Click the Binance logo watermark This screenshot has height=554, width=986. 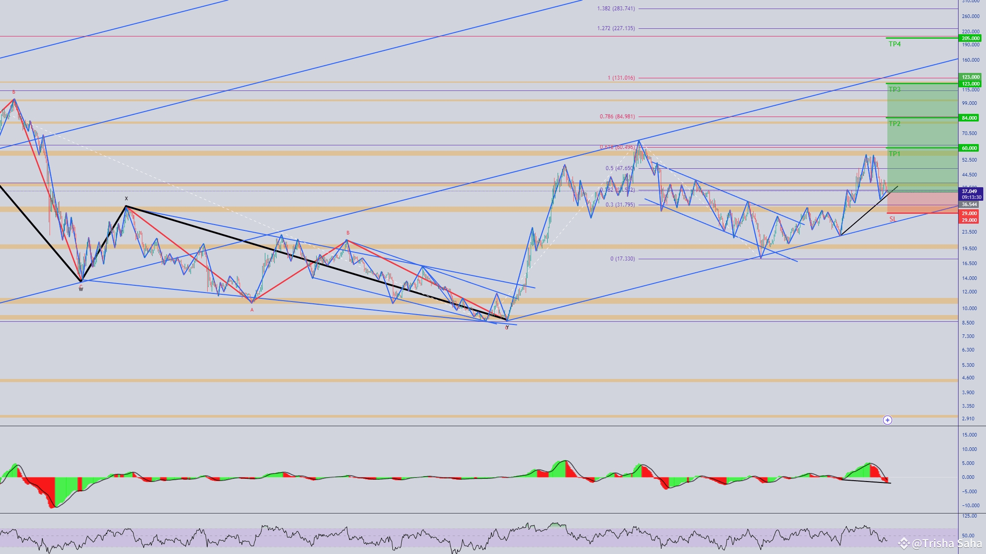tap(904, 544)
